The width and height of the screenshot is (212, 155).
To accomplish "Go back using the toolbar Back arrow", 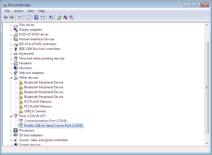I will pos(6,18).
